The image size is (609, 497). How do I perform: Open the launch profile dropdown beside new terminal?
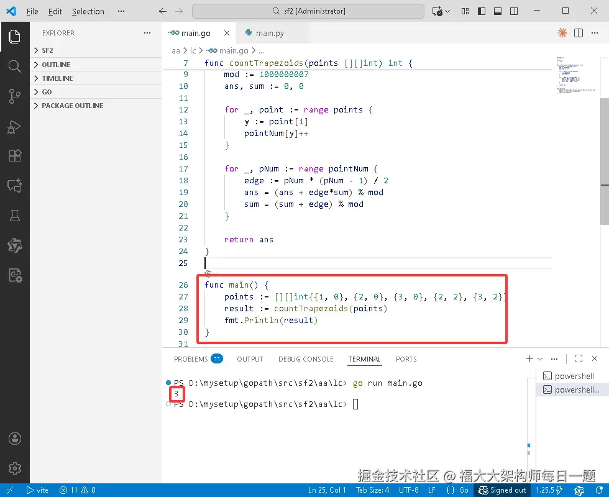click(x=540, y=359)
